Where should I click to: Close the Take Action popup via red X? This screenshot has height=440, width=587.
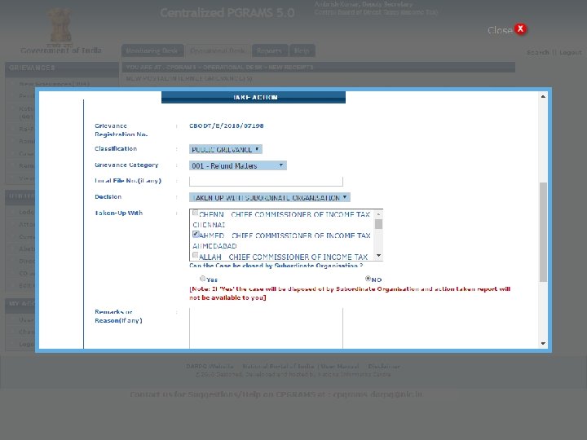(520, 29)
